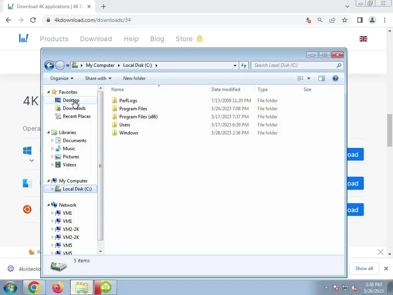
Task: Click the New folder button
Action: [x=134, y=78]
